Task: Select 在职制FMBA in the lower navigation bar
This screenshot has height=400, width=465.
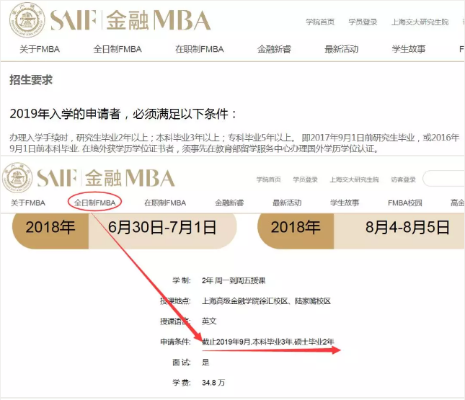Action: point(165,203)
